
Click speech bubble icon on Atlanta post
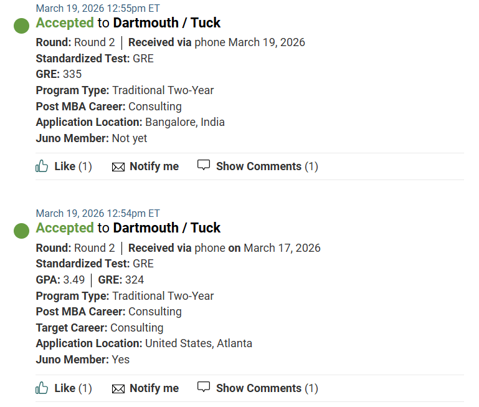[x=204, y=387]
